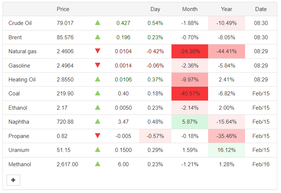Click the red down arrow in Natural gas row
281x193 pixels.
point(97,51)
